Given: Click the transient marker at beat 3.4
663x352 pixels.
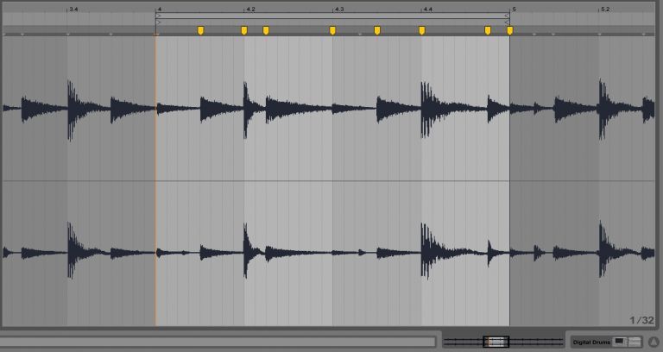Looking at the screenshot, I should point(67,35).
